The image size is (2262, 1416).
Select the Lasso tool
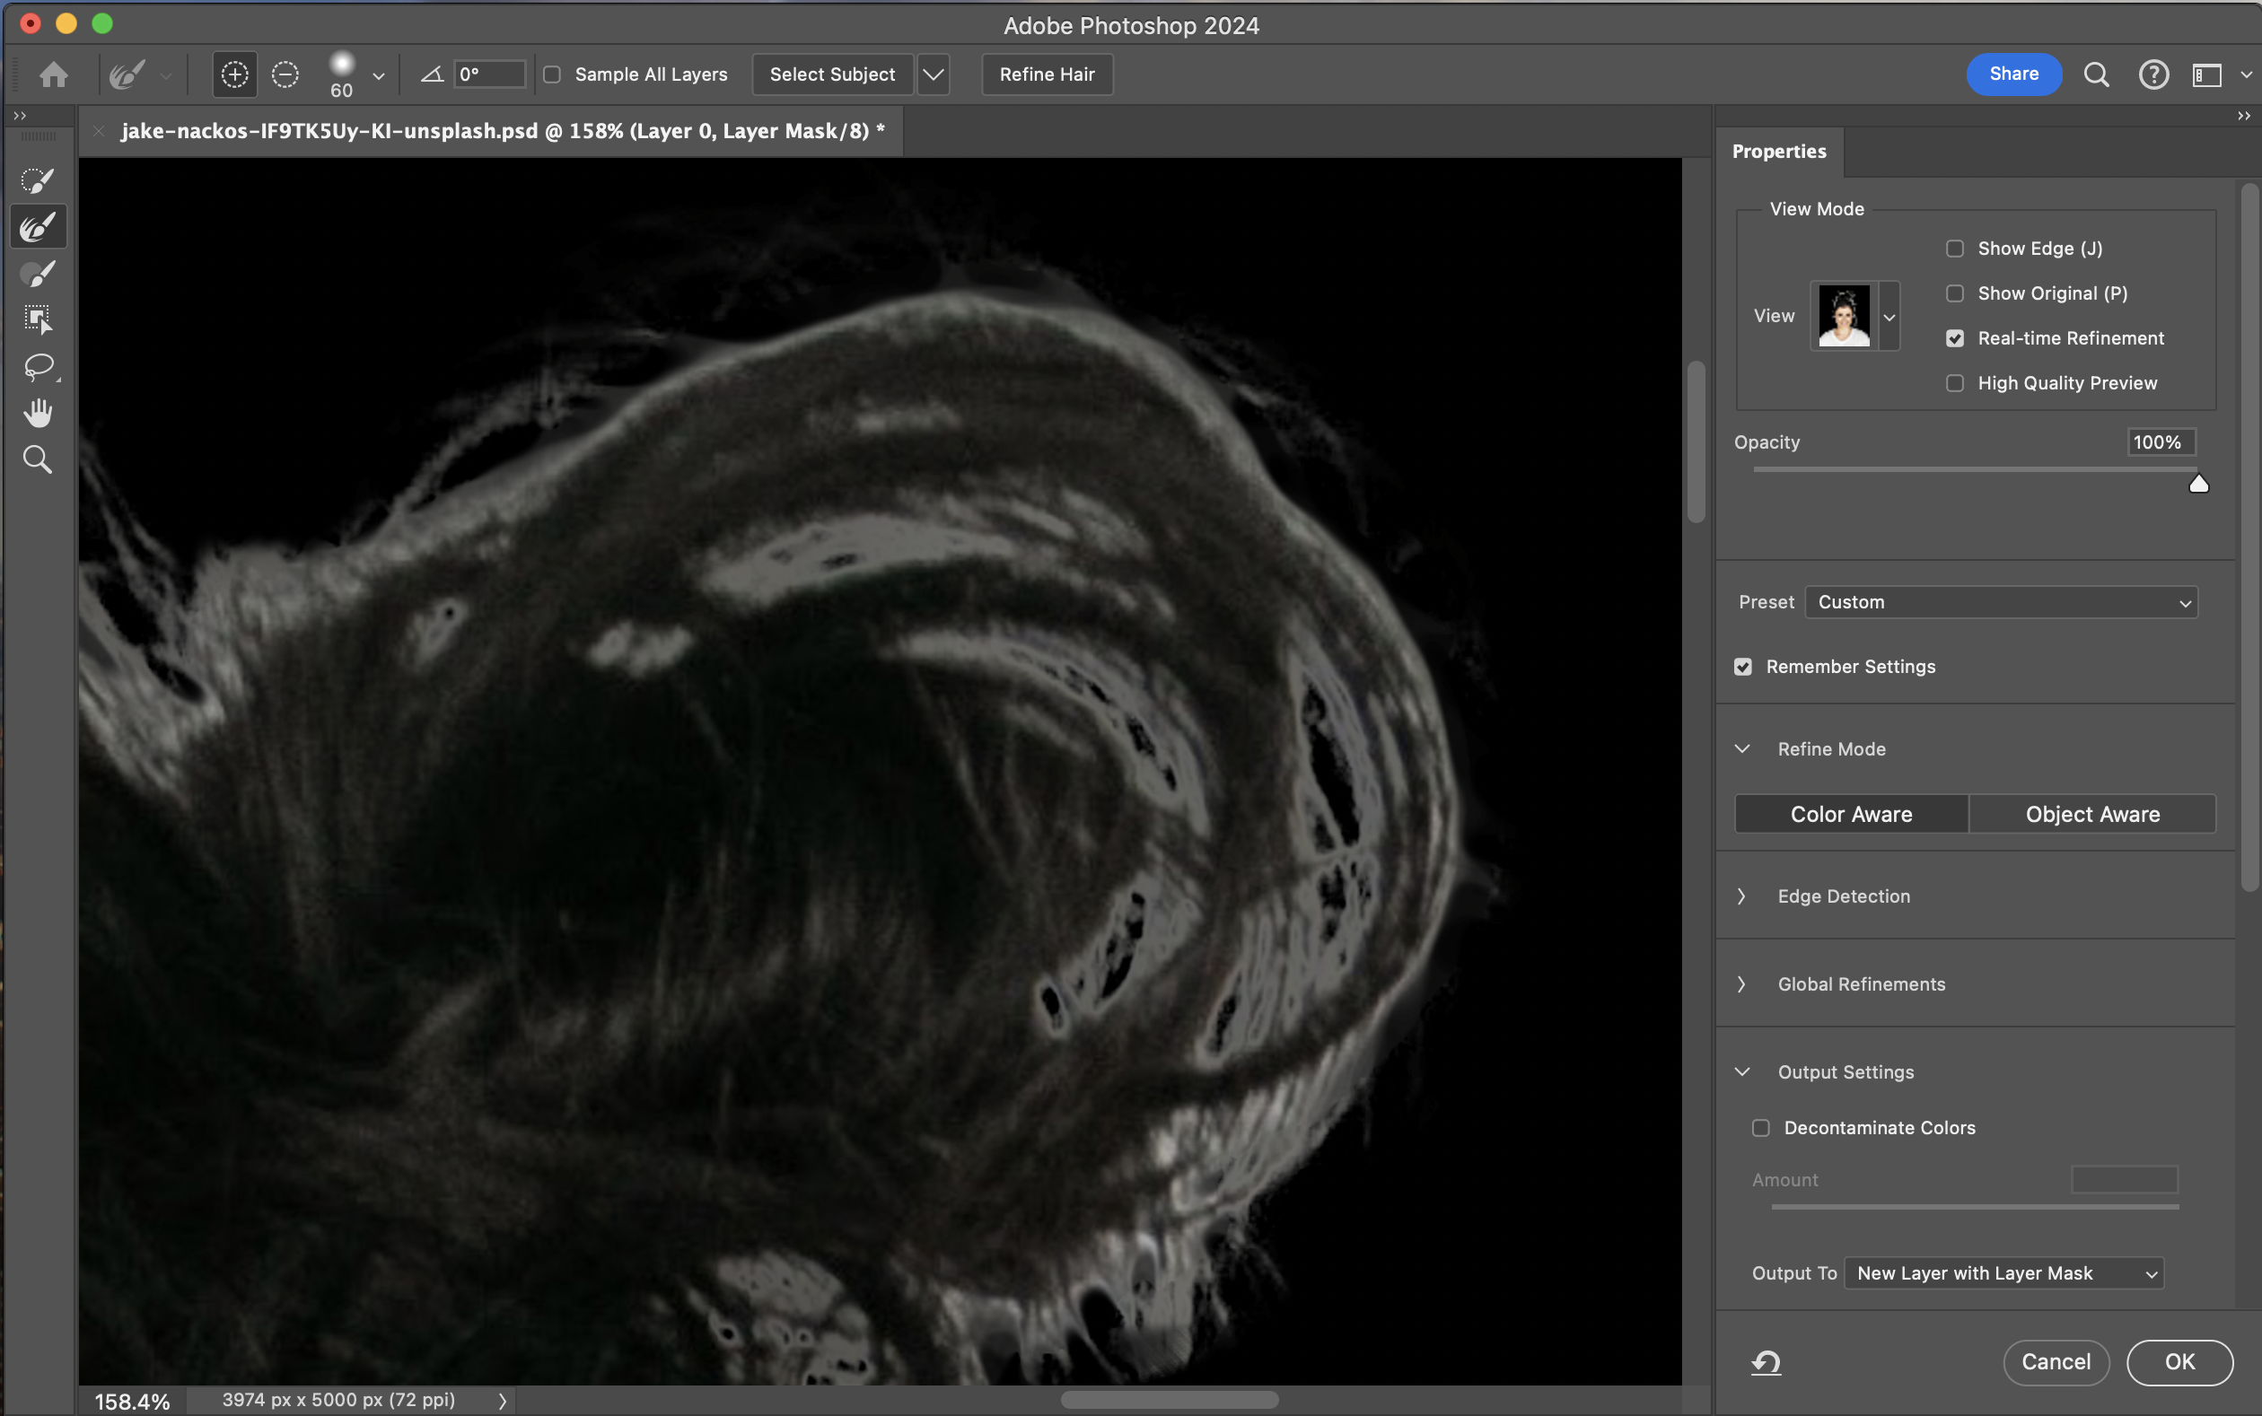(x=38, y=366)
